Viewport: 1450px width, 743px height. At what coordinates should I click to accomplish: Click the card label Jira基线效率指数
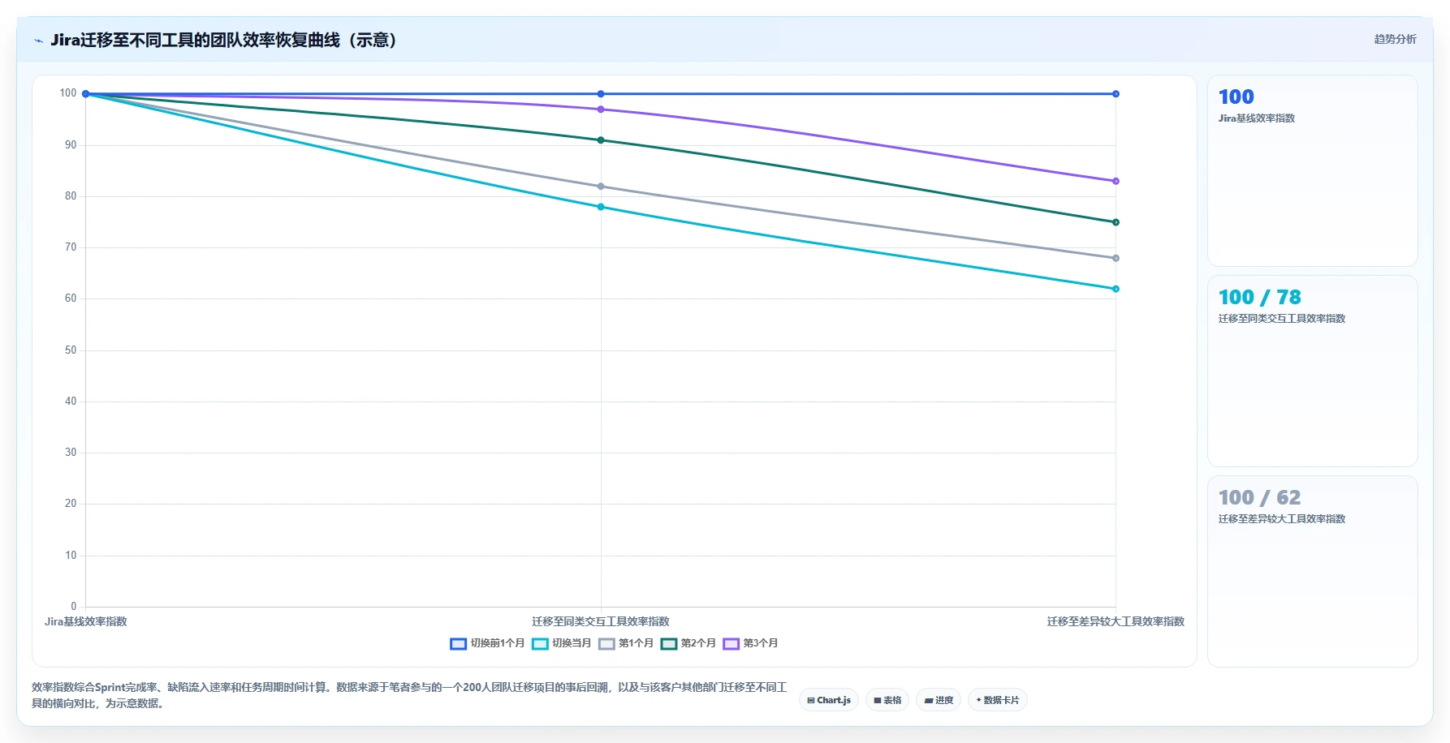tap(1256, 118)
